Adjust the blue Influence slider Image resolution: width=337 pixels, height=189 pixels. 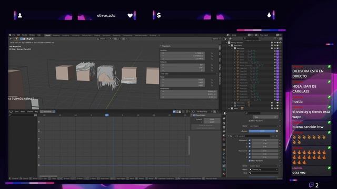point(262,131)
